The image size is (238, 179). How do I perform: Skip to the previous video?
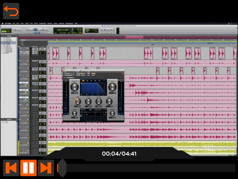(11, 168)
